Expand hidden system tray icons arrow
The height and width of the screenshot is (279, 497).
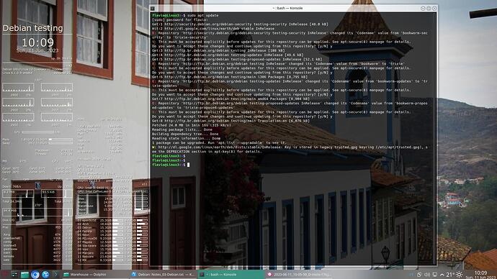(442, 275)
